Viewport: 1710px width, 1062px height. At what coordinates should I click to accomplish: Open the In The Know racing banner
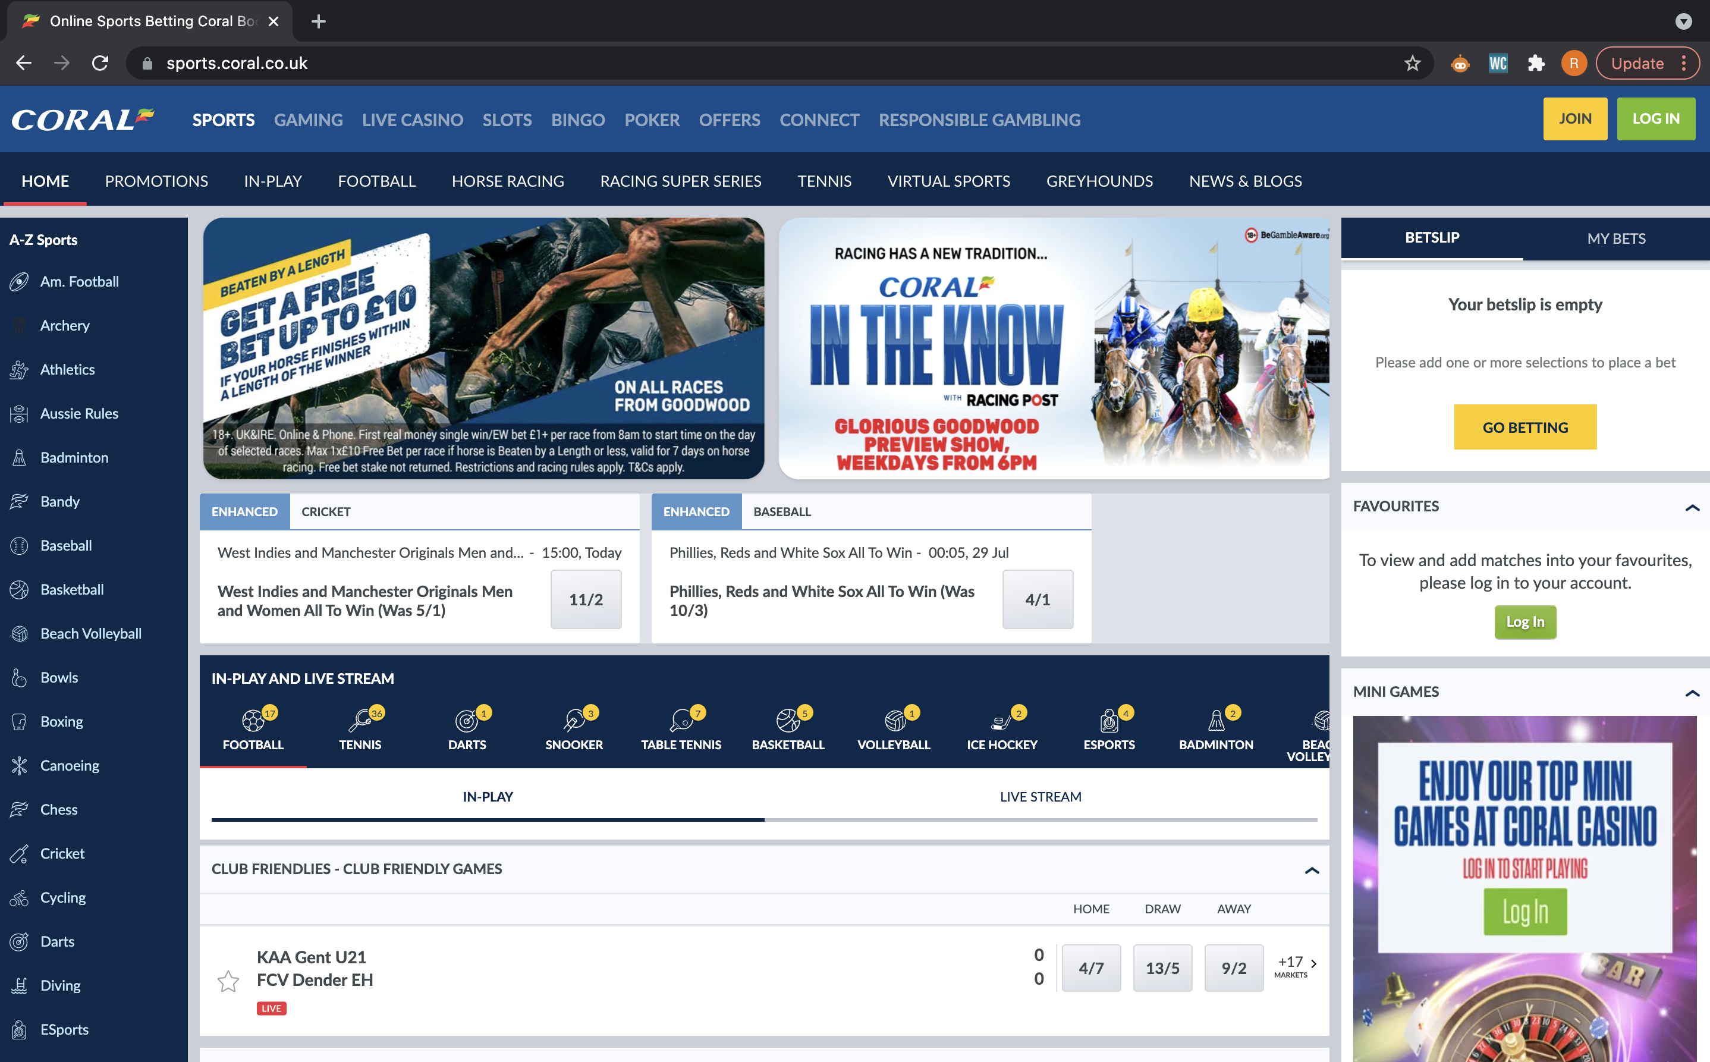click(x=1054, y=348)
